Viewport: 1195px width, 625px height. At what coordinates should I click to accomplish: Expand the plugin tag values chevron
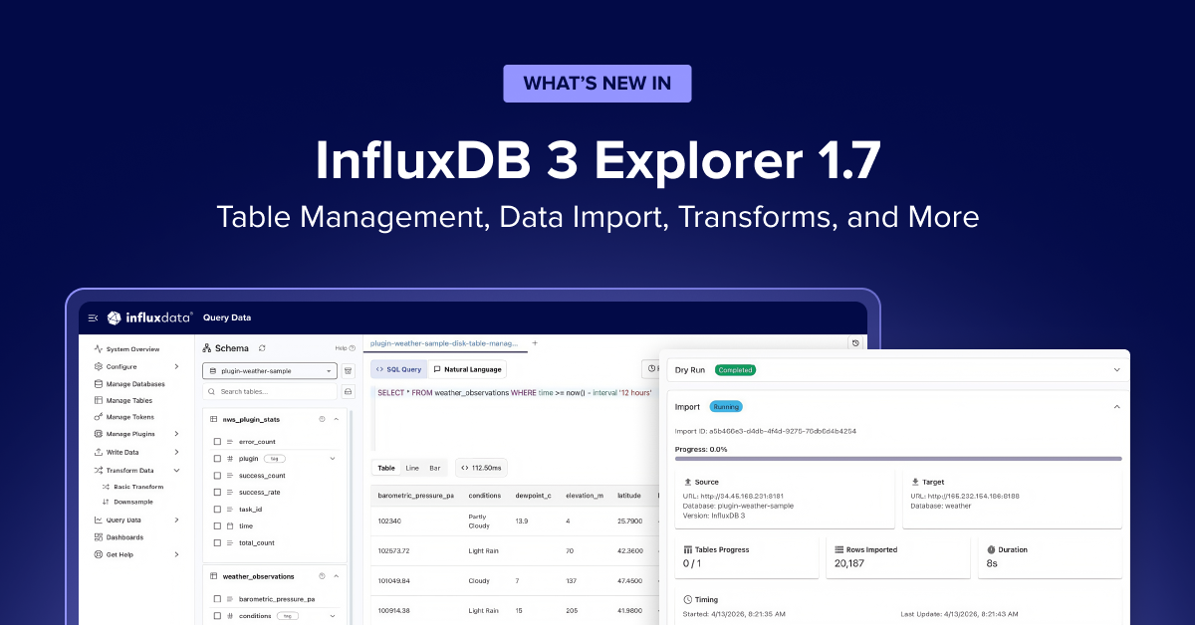(333, 459)
